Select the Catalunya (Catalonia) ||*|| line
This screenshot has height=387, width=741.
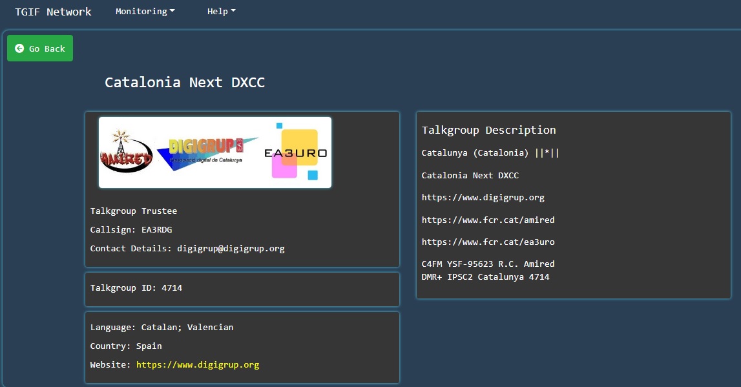[x=490, y=152]
